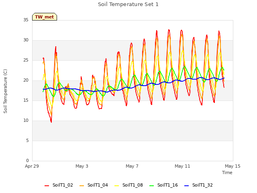This screenshot has width=257, height=193.
Task: Click the May 3 x-axis label
Action: click(x=82, y=166)
